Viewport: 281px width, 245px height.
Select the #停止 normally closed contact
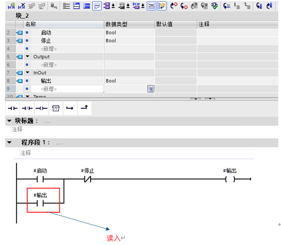click(x=87, y=179)
